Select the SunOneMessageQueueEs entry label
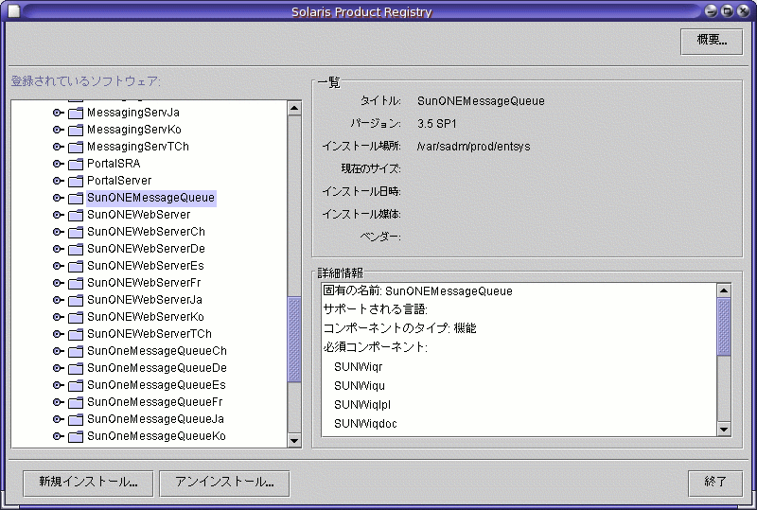Viewport: 757px width, 510px height. click(156, 385)
